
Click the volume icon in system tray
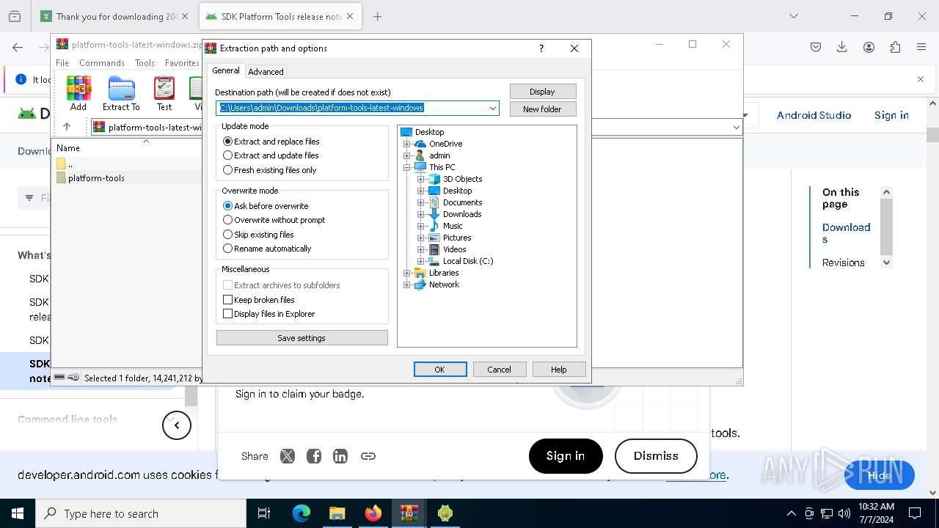(844, 513)
